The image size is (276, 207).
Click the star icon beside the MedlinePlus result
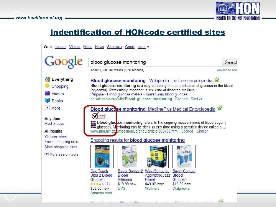coord(220,108)
